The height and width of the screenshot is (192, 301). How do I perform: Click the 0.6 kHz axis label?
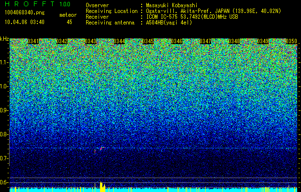(x=4, y=182)
